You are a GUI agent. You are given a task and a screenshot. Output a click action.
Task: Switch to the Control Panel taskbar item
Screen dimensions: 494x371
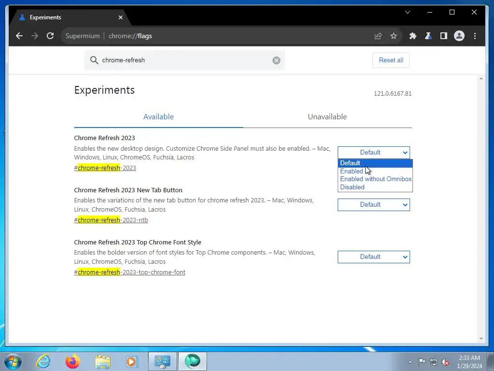pos(162,361)
